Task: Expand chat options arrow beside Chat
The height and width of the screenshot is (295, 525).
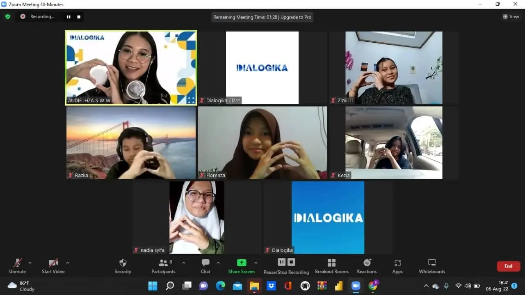Action: point(218,263)
